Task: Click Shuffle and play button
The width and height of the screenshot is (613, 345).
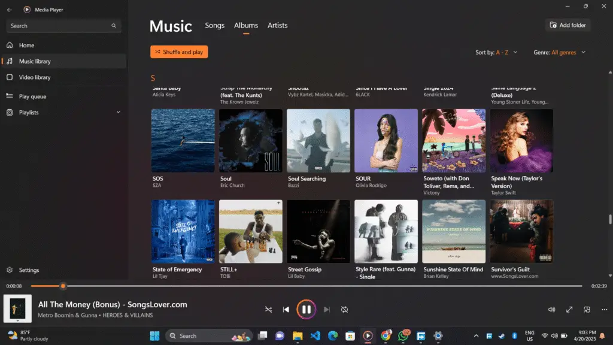Action: click(x=179, y=52)
